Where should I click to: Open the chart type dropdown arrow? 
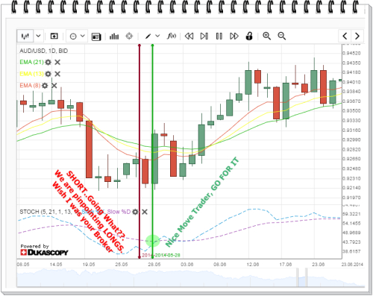[x=38, y=37]
